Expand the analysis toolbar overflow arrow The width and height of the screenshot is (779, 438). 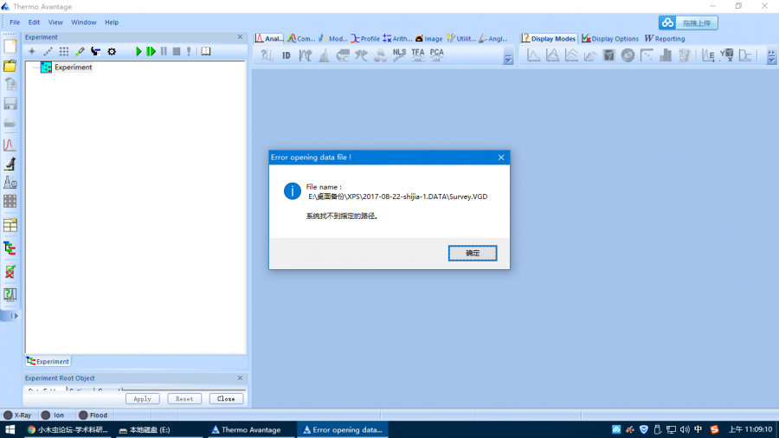508,58
